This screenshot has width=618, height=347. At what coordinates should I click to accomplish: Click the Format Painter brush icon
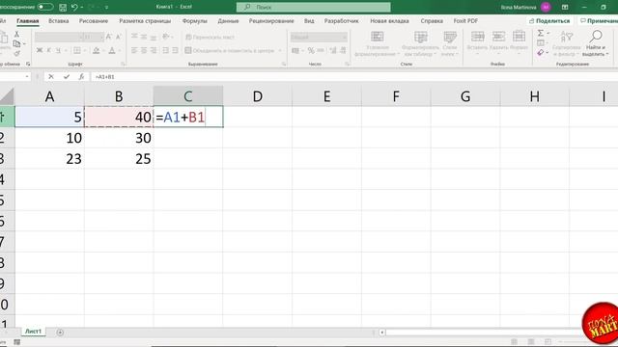tap(16, 53)
